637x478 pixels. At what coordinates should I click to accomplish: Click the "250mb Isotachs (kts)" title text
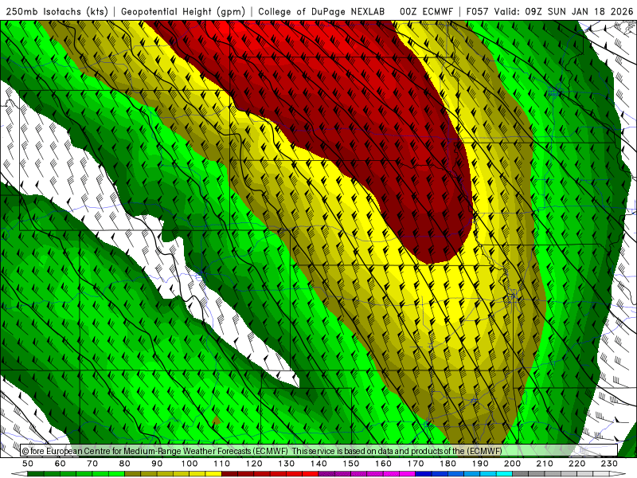tap(57, 11)
